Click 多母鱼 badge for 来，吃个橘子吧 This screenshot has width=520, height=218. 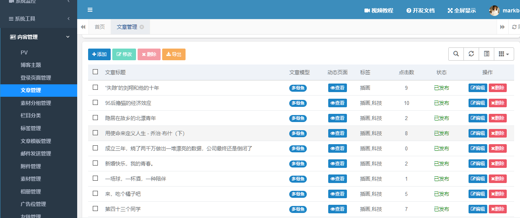point(298,194)
